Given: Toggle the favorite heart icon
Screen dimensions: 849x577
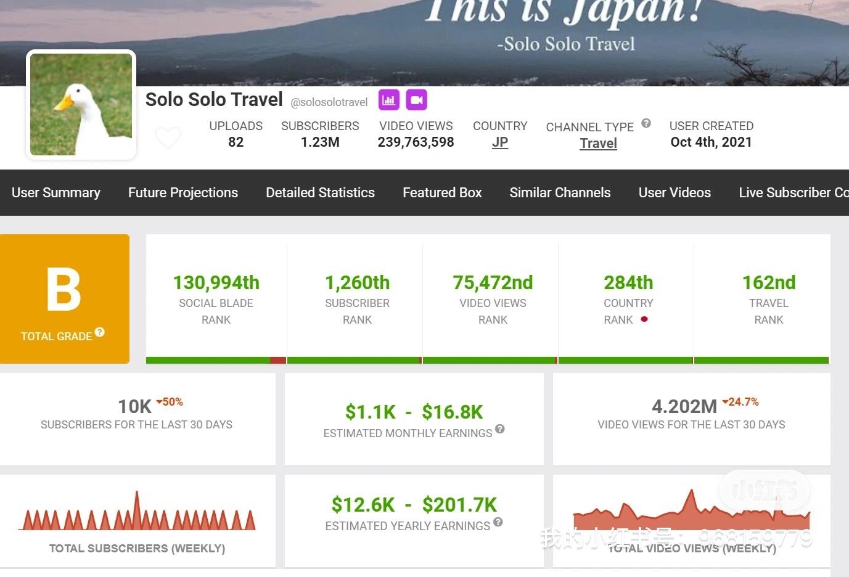Looking at the screenshot, I should pyautogui.click(x=168, y=137).
